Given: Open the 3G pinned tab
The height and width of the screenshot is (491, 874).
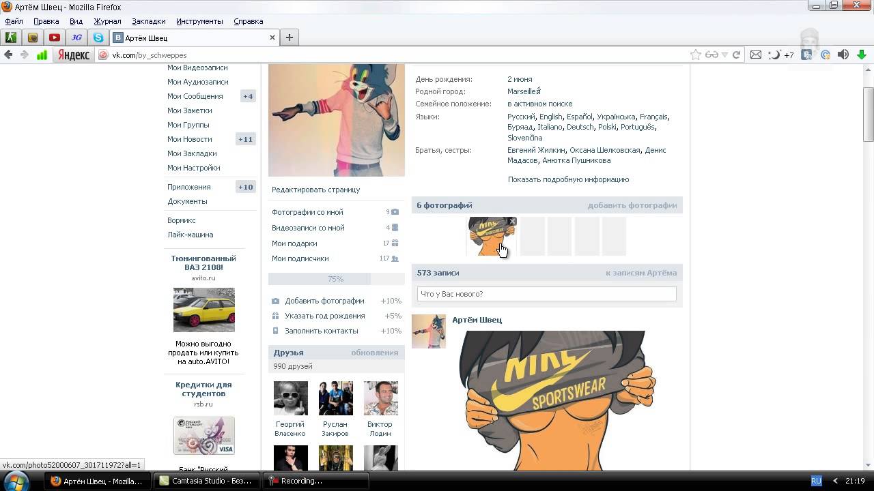Looking at the screenshot, I should coord(76,38).
